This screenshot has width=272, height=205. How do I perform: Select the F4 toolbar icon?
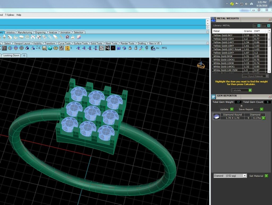[x=107, y=48]
